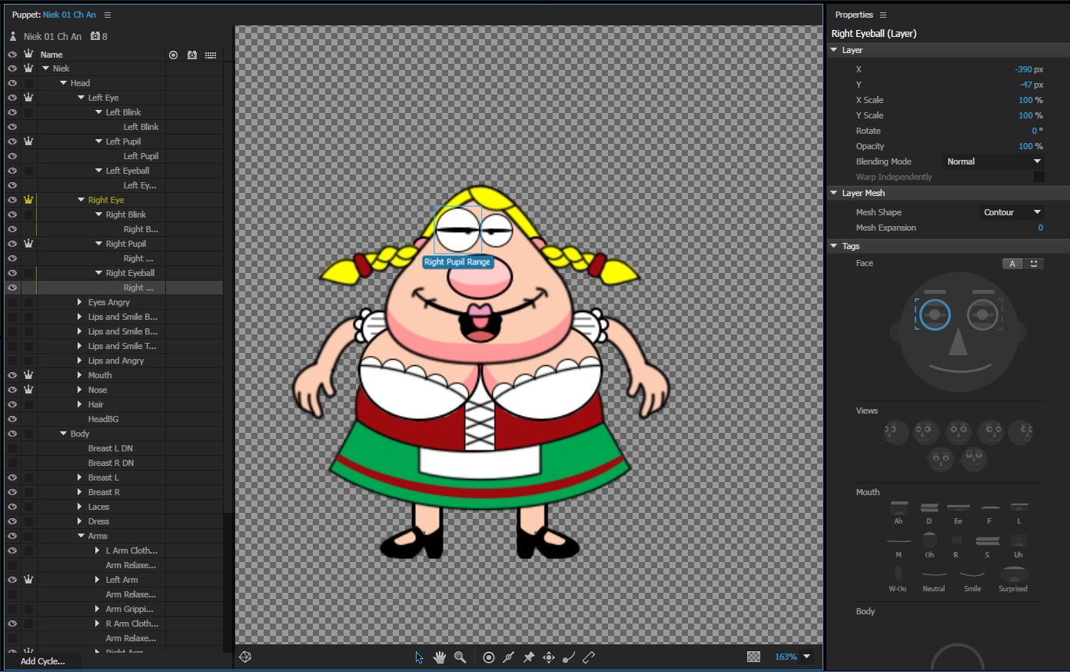1070x672 pixels.
Task: Toggle the checkerboard transparency grid icon
Action: point(754,657)
